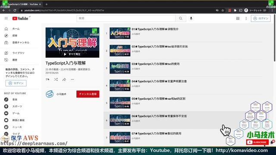This screenshot has height=155, width=276.
Task: Click the YouTube logo
Action: pyautogui.click(x=20, y=18)
